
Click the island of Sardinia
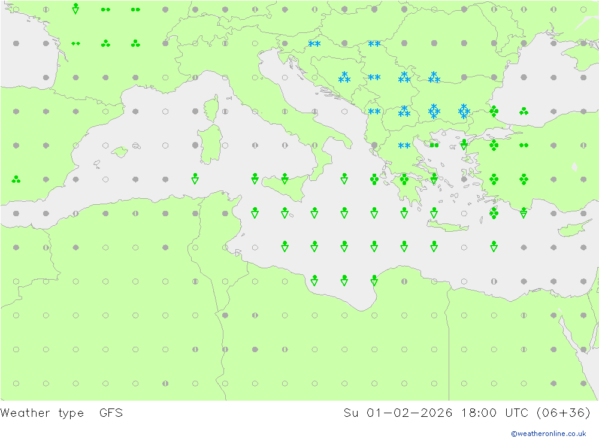pos(210,144)
